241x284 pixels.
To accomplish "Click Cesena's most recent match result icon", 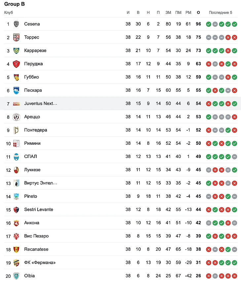I will click(235, 24).
